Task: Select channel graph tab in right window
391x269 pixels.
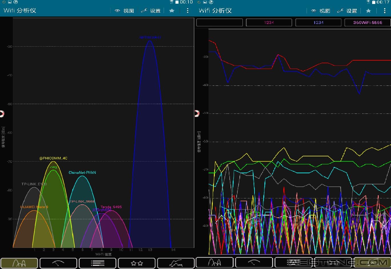Action: pyautogui.click(x=214, y=262)
